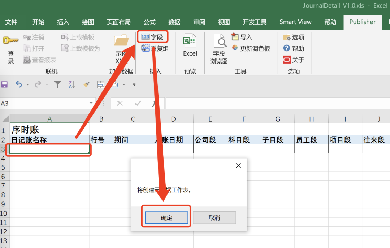The width and height of the screenshot is (390, 248).
Task: Open the 文件 menu tab
Action: click(x=11, y=22)
